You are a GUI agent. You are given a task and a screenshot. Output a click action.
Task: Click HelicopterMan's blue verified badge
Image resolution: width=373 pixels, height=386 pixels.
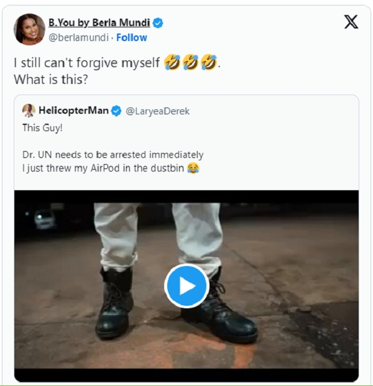116,111
